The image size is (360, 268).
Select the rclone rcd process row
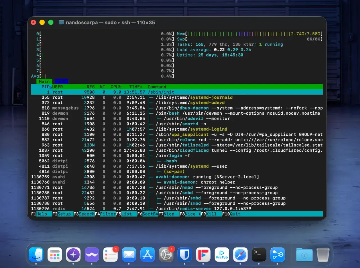177,140
